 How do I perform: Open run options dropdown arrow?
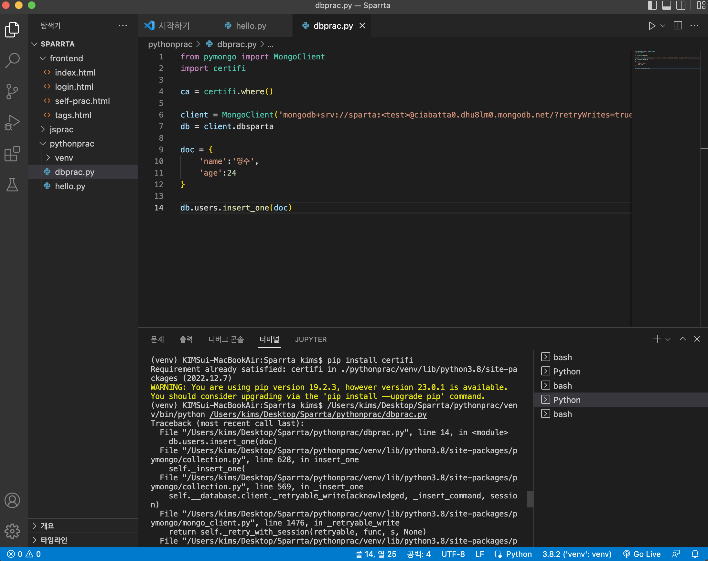pos(663,26)
